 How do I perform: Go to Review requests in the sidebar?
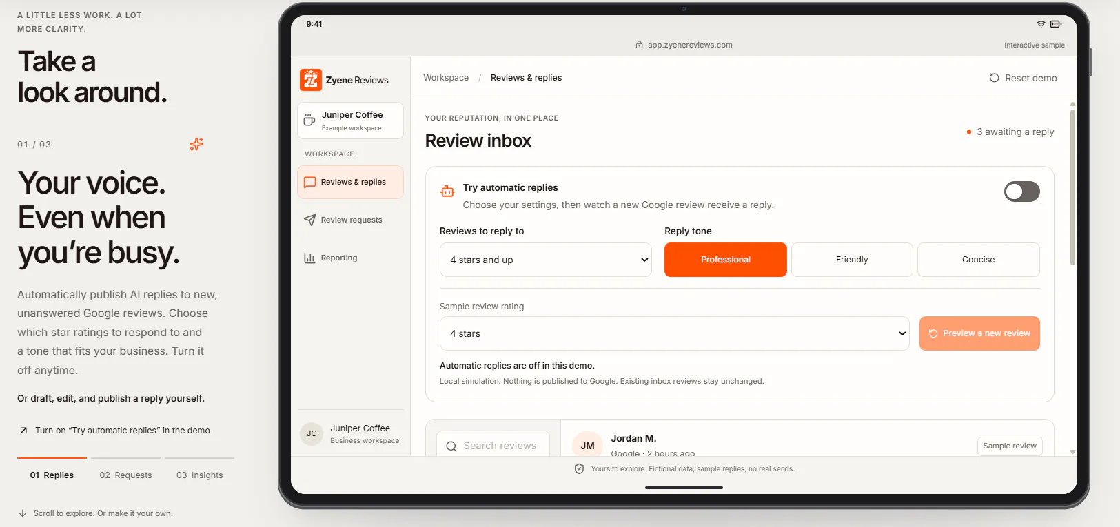click(350, 220)
